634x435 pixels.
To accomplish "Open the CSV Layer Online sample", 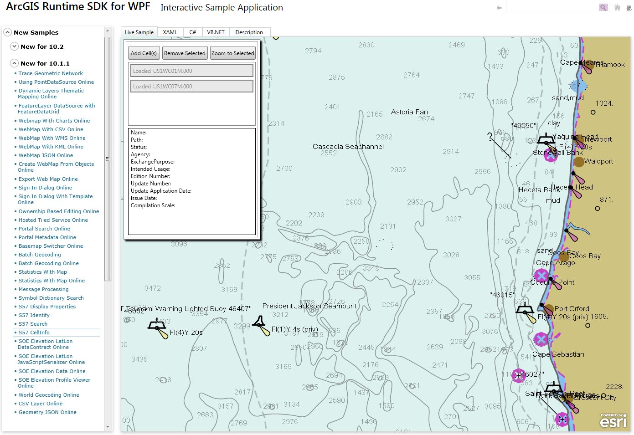I will (x=41, y=404).
